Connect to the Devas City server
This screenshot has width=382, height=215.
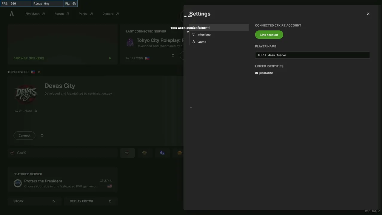click(x=24, y=136)
